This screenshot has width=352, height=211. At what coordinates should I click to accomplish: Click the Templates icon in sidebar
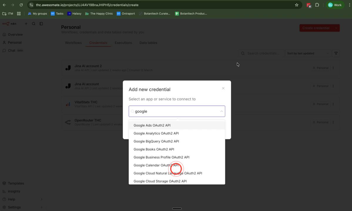pos(4,183)
